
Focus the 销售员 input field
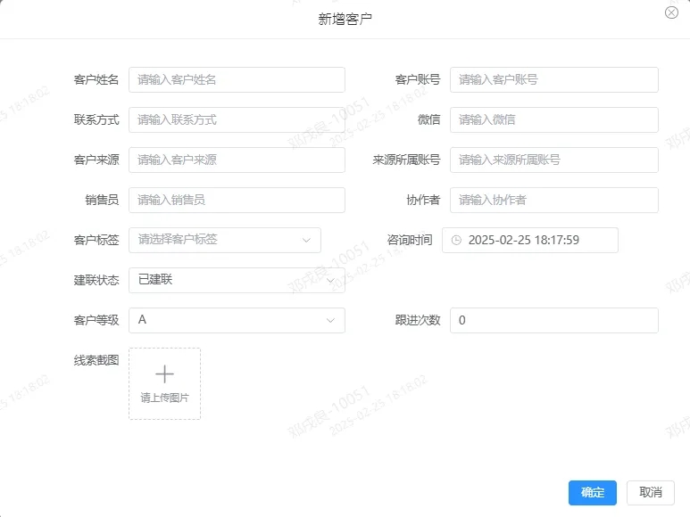click(x=237, y=200)
